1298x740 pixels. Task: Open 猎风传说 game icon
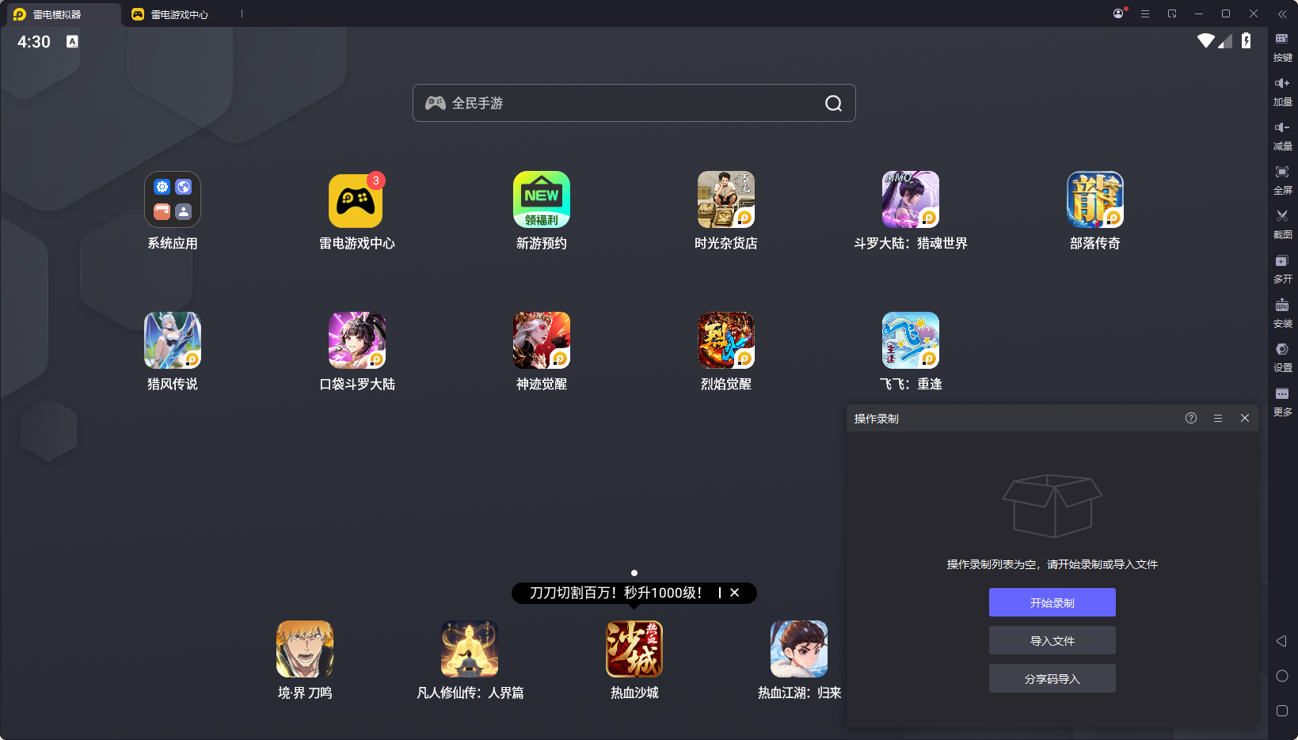173,340
